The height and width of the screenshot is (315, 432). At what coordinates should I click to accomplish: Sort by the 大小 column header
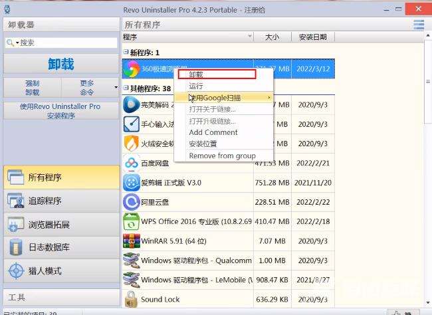point(272,37)
